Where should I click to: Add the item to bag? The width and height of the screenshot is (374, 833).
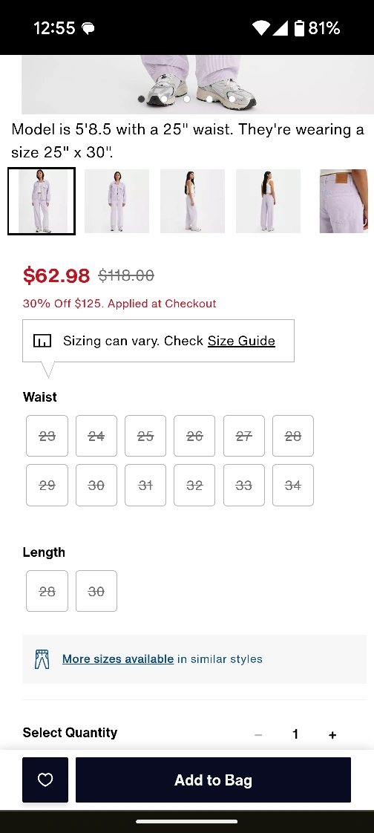pos(213,780)
